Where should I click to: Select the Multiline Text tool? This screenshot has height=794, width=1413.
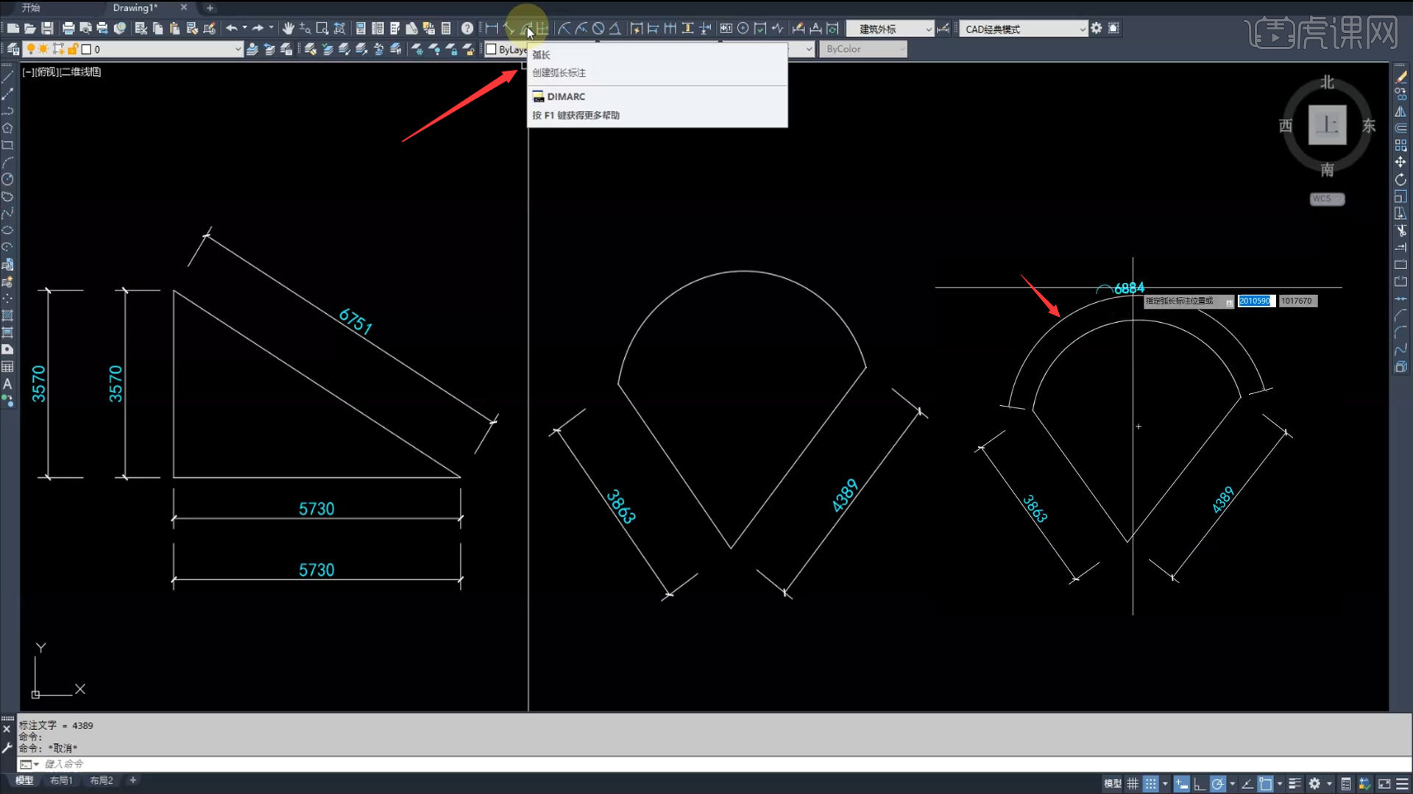7,384
